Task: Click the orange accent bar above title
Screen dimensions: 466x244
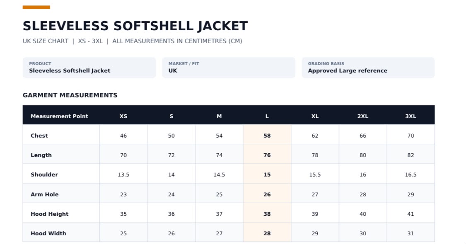Action: pos(36,7)
